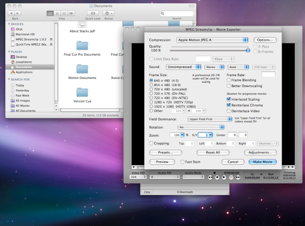
Task: Switch Finder to column view
Action: [x=64, y=13]
